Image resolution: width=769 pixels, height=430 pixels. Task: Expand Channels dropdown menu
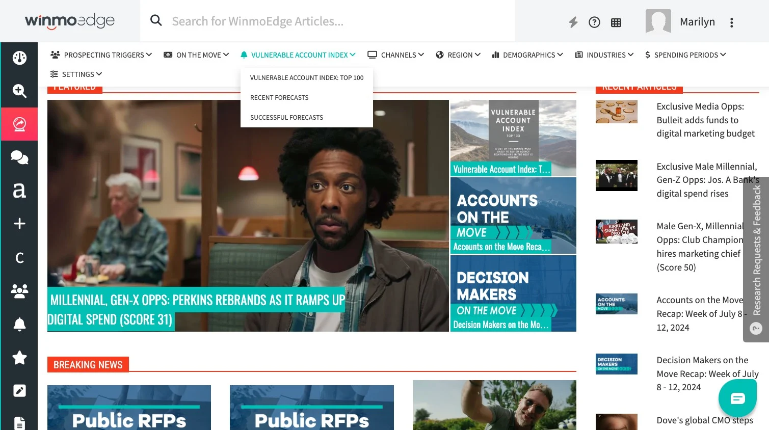[x=396, y=55]
